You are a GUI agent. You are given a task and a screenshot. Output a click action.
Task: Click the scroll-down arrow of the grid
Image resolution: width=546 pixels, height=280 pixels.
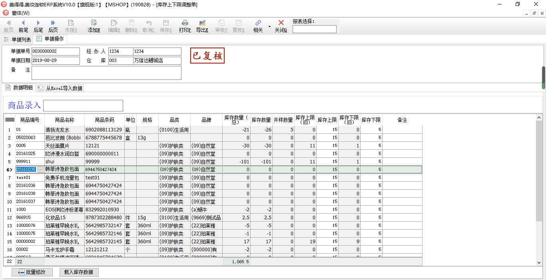click(539, 262)
